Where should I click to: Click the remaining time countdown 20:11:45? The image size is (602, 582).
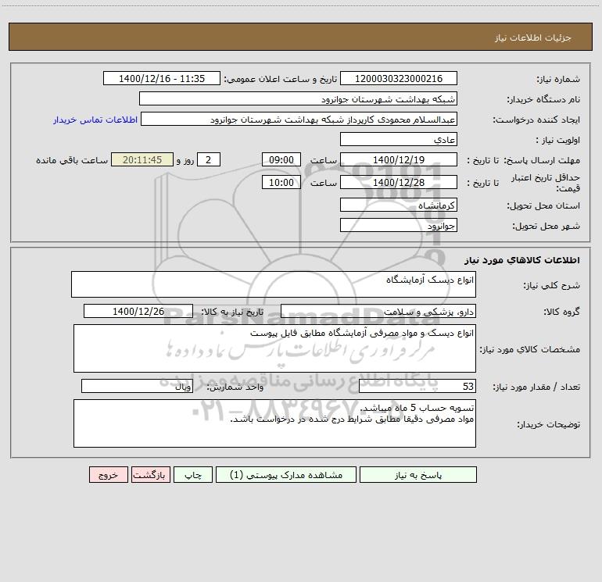click(142, 159)
